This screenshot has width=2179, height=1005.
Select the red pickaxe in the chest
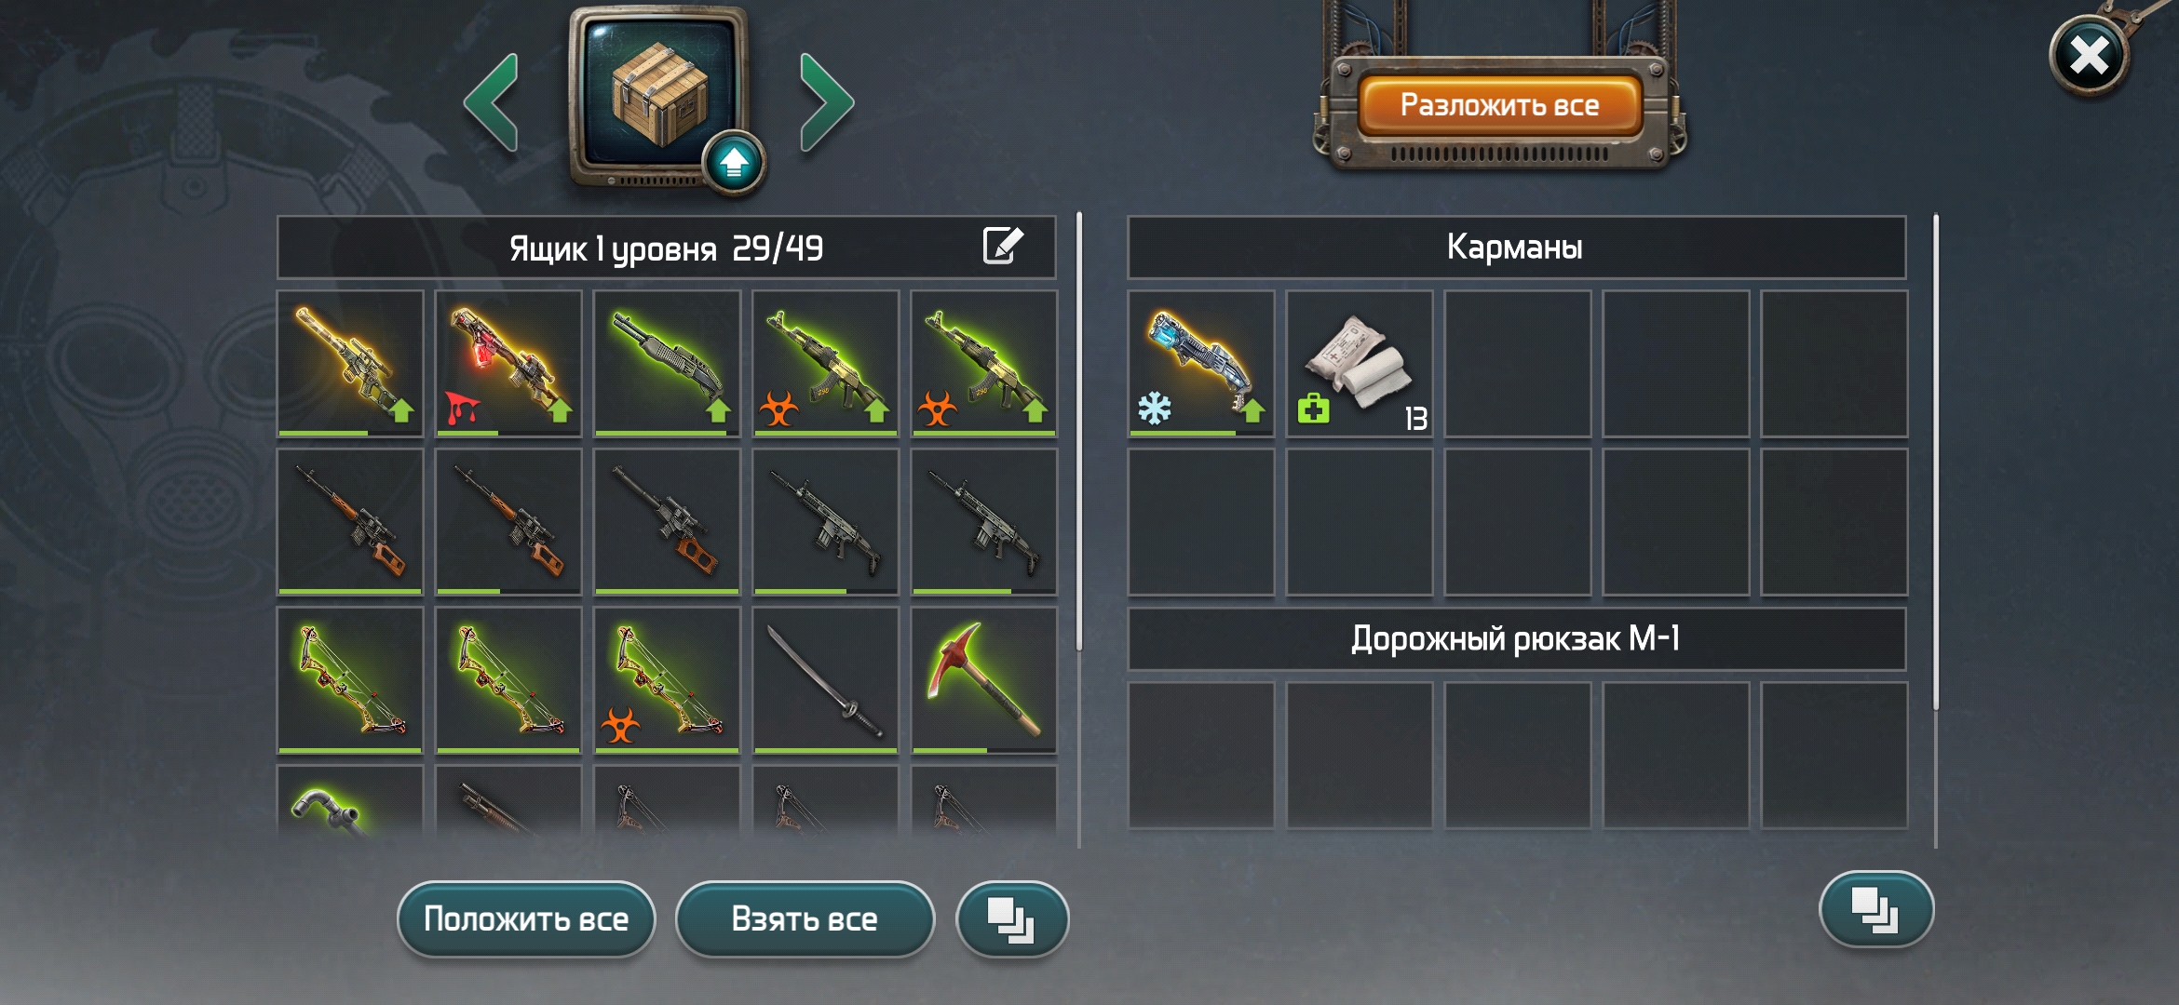[x=983, y=680]
